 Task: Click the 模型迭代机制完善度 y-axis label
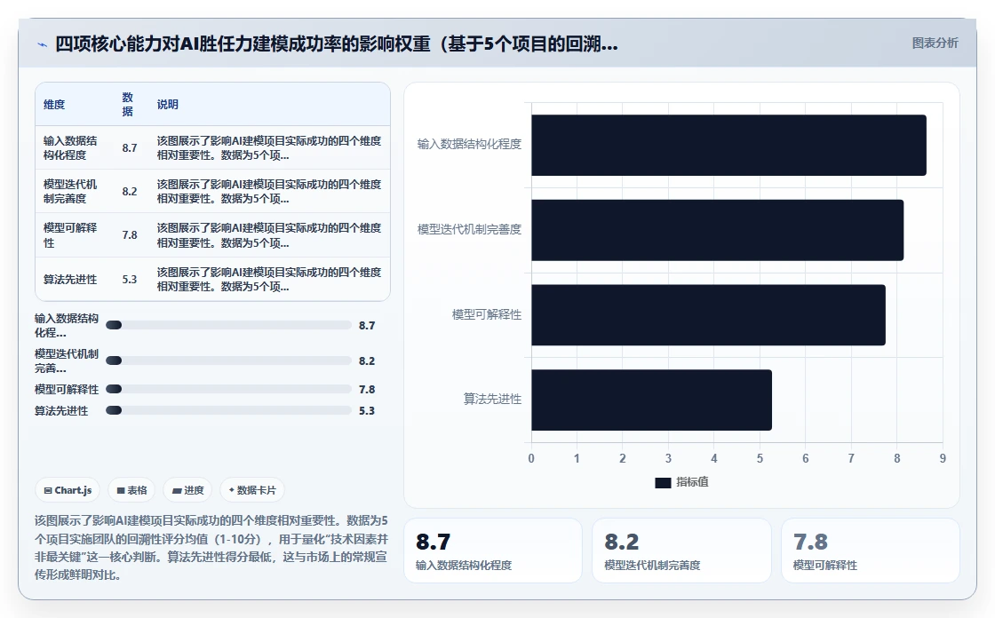(x=469, y=229)
